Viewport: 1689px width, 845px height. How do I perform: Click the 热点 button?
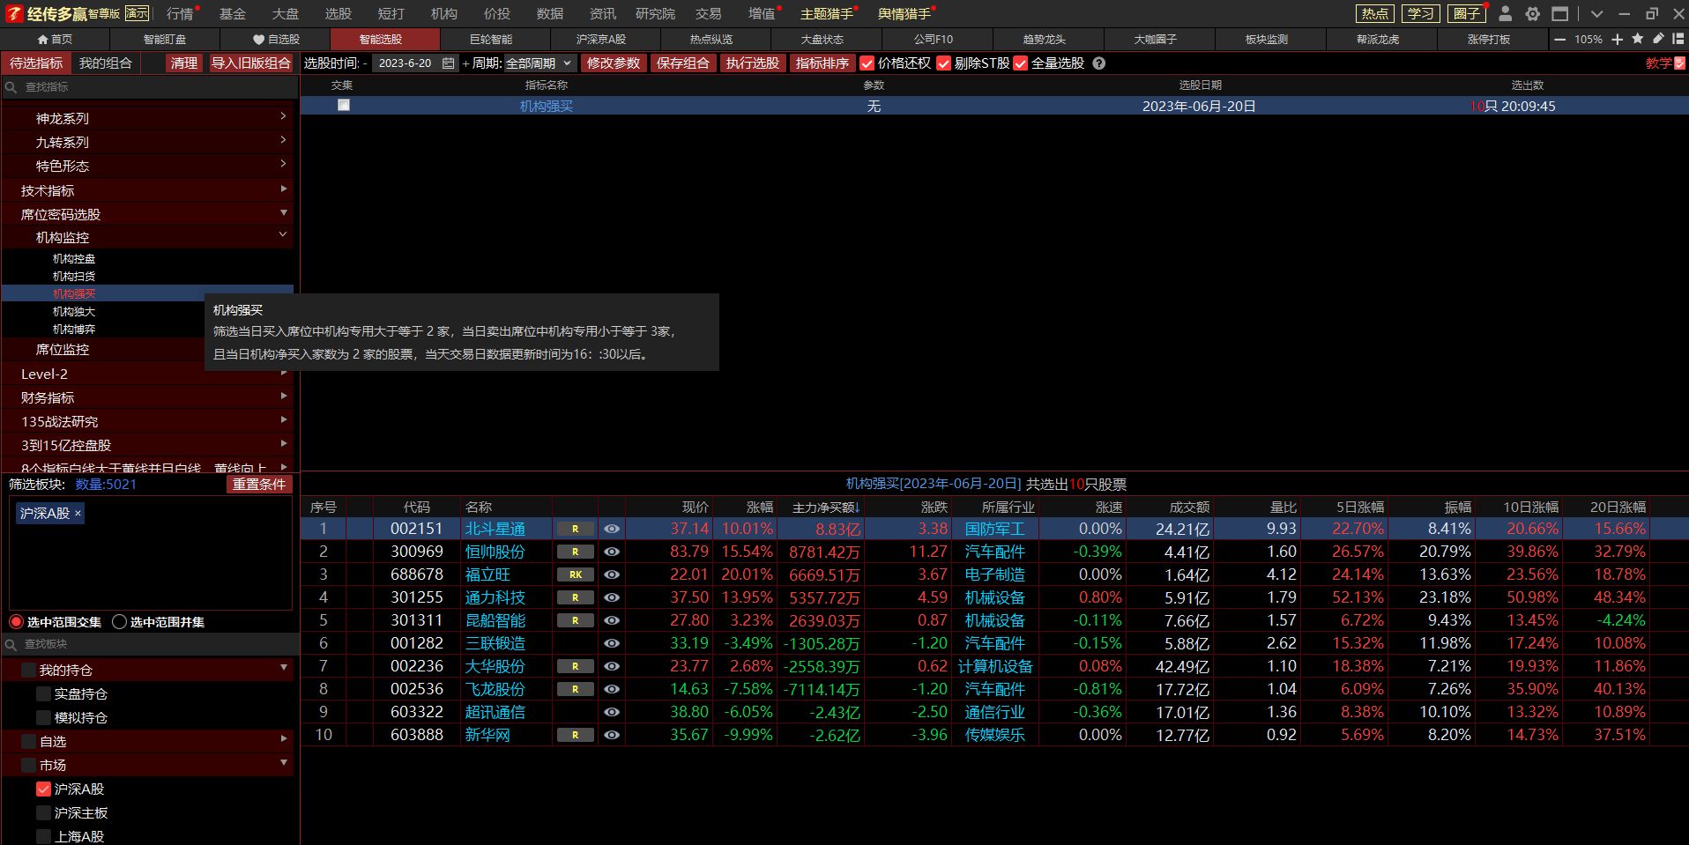point(1375,13)
